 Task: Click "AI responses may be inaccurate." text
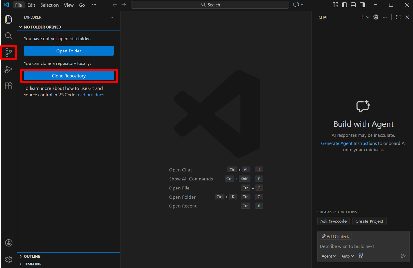tap(363, 135)
